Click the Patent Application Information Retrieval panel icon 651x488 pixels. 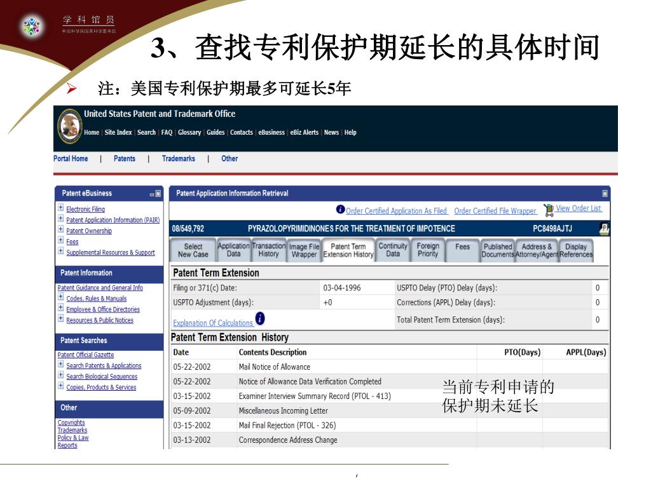coord(605,193)
